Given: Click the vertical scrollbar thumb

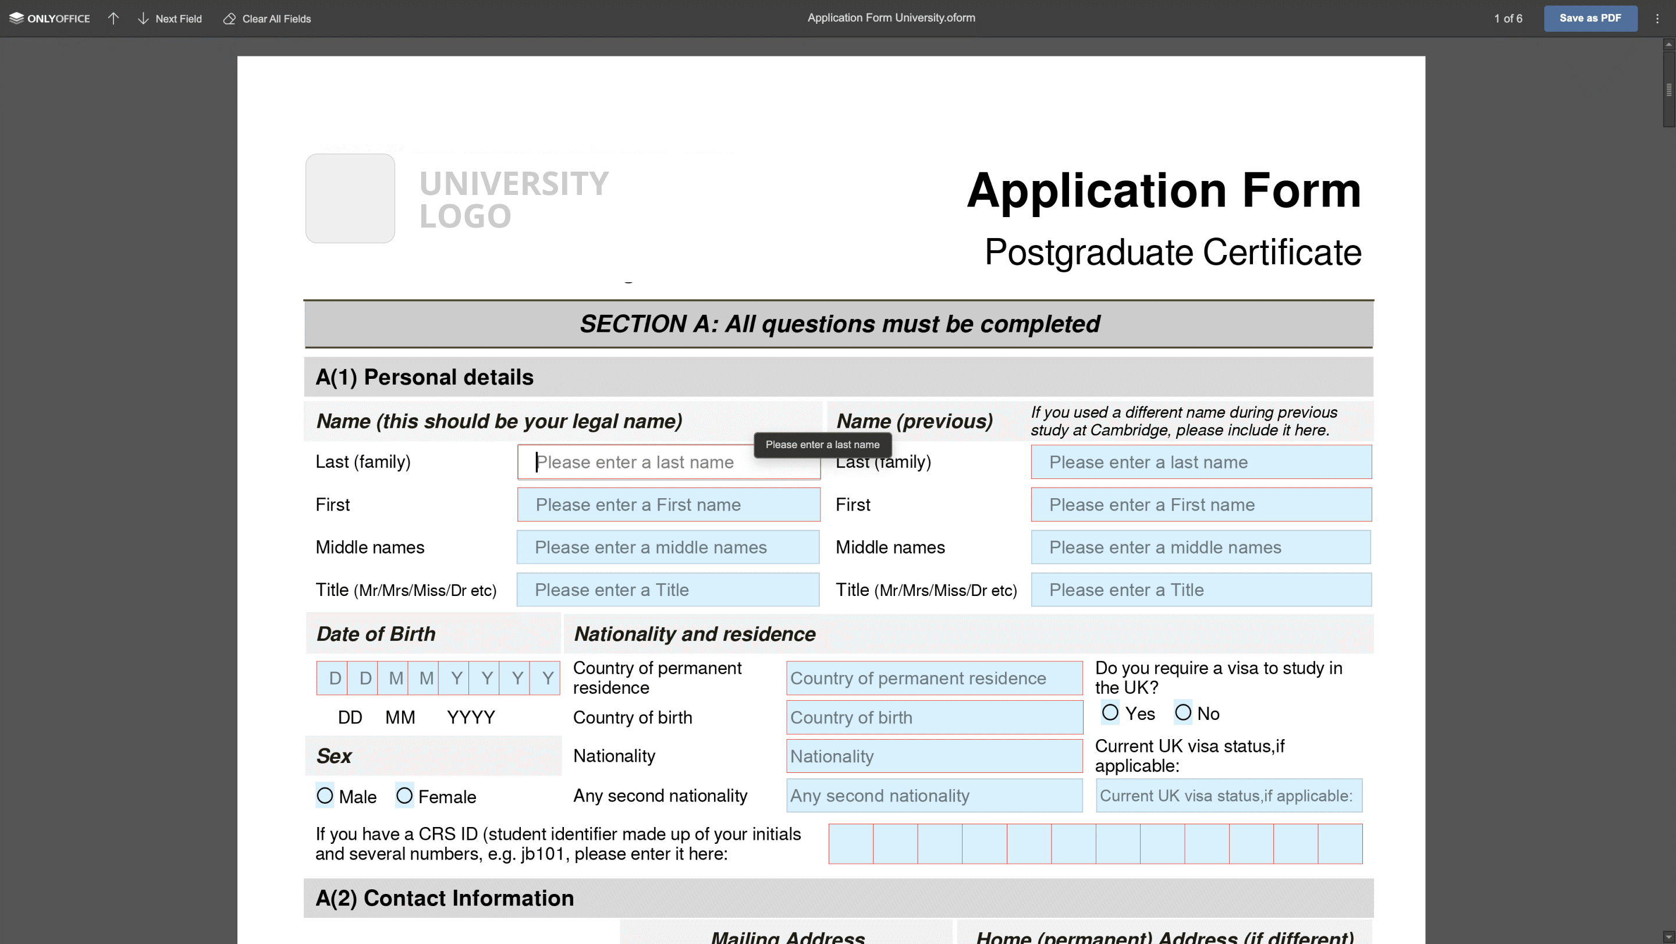Looking at the screenshot, I should (1668, 89).
